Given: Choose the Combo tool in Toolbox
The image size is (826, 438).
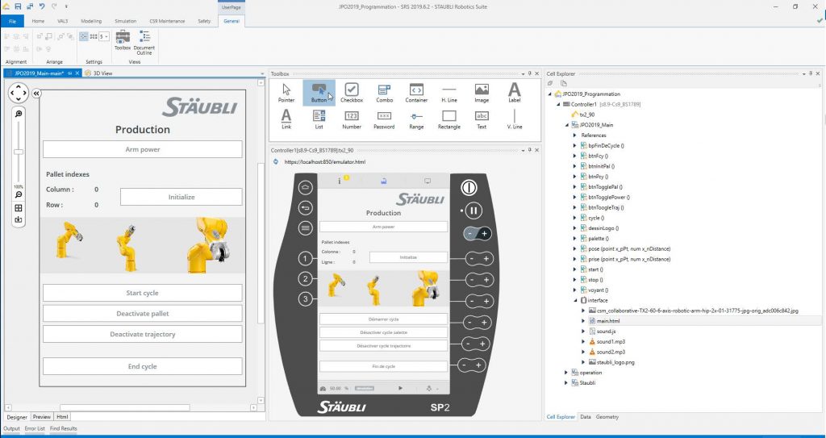Looking at the screenshot, I should pos(384,93).
